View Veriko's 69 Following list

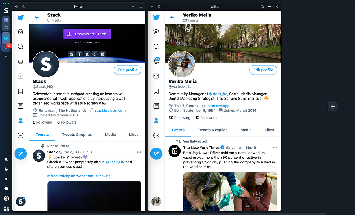(179, 118)
